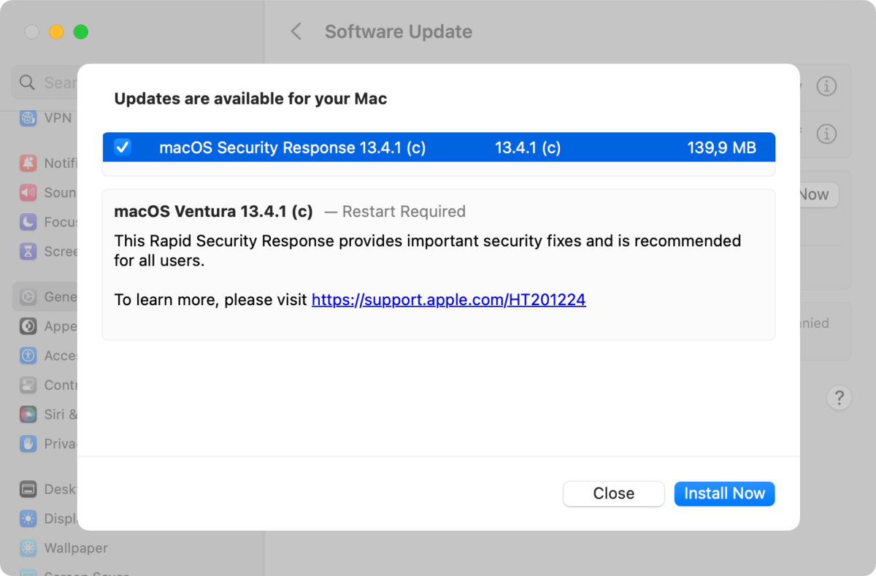Open Focus settings via its moon icon

28,222
